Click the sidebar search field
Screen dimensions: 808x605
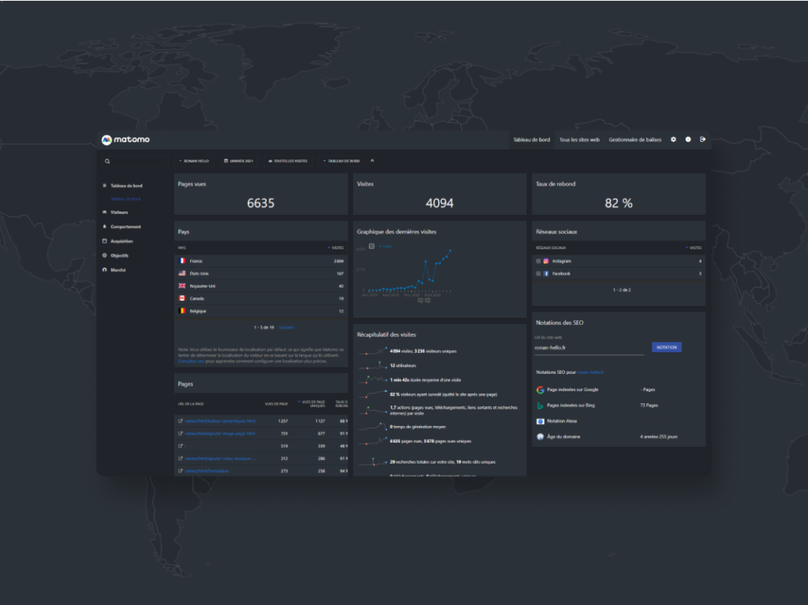tap(134, 161)
